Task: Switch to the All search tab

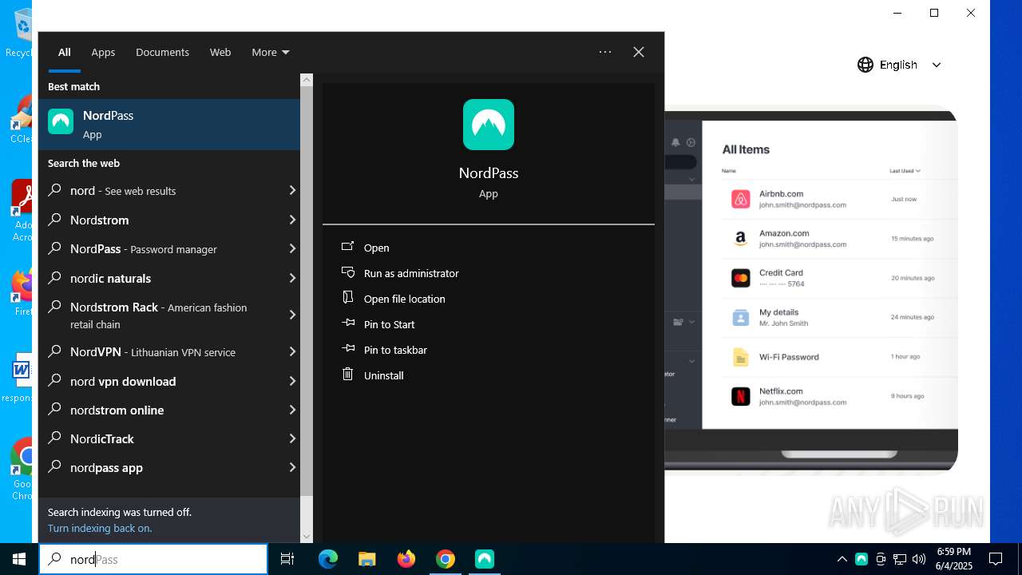Action: pos(65,52)
